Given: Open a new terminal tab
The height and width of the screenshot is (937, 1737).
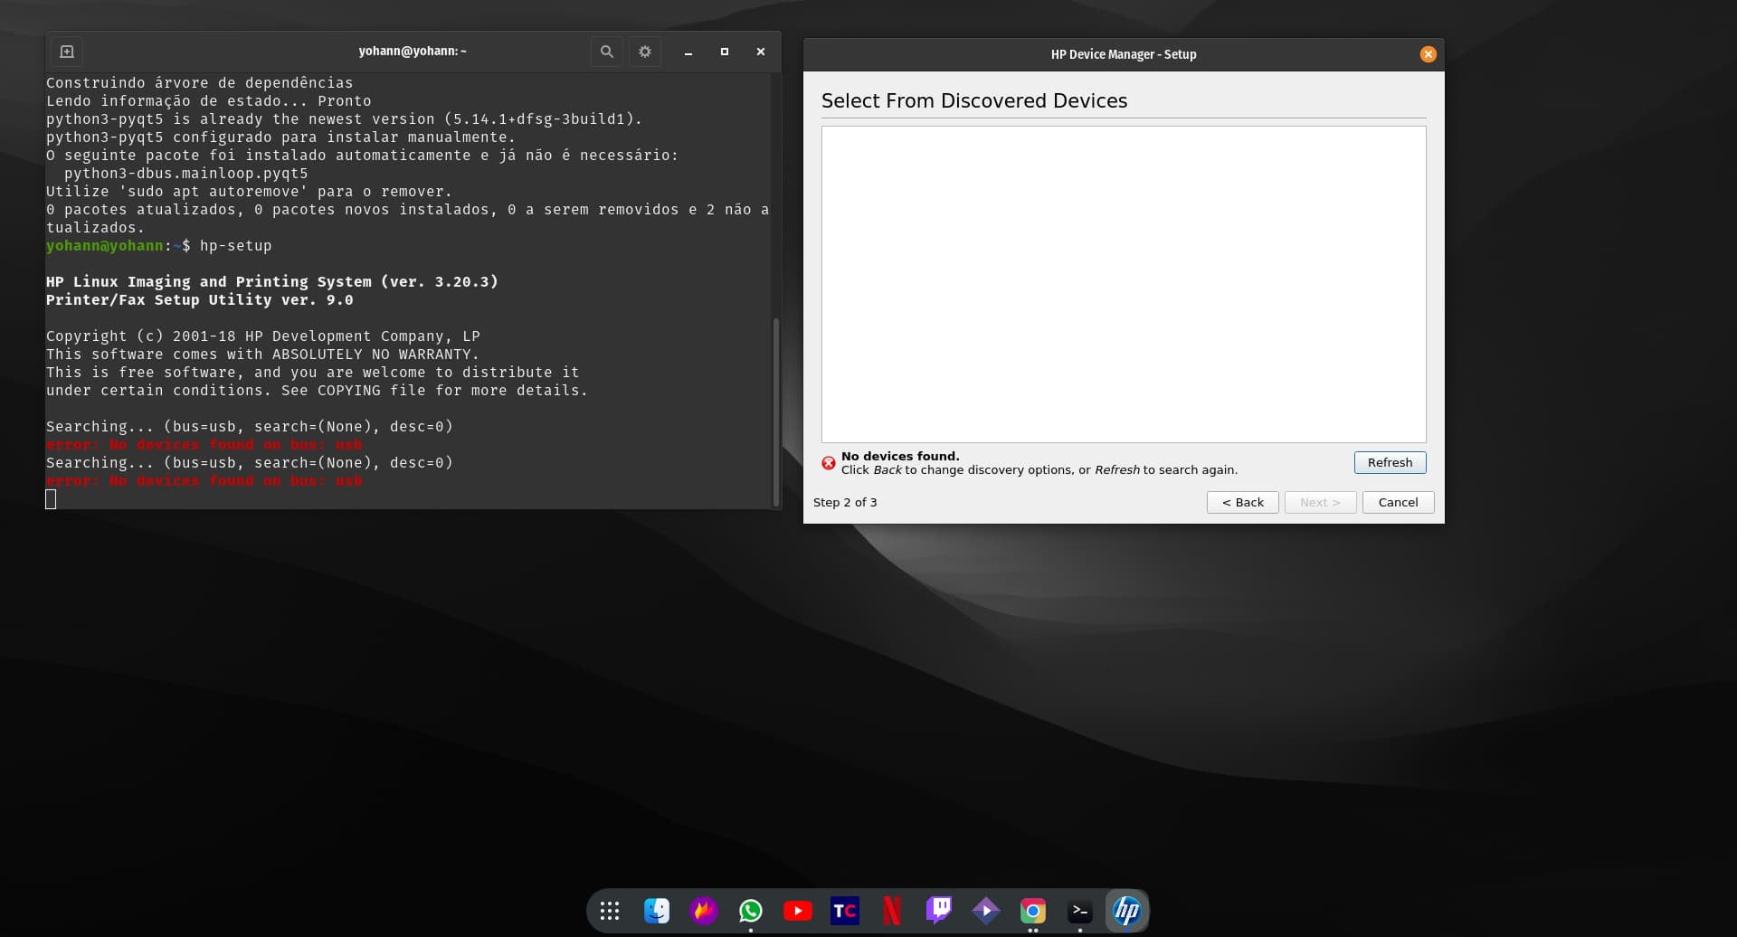Looking at the screenshot, I should coord(67,52).
